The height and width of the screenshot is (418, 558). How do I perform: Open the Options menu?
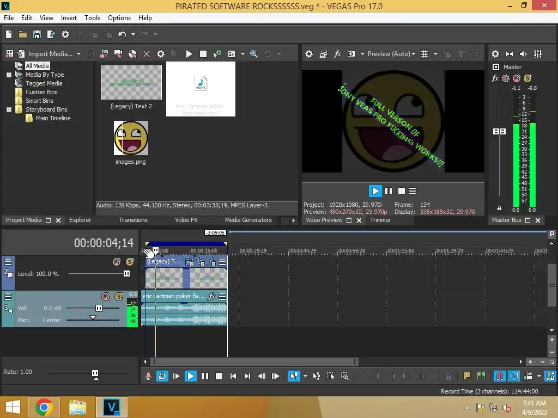click(119, 18)
